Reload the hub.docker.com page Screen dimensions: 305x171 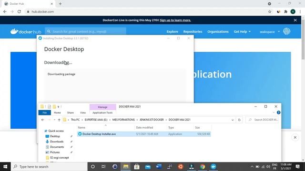[19, 11]
